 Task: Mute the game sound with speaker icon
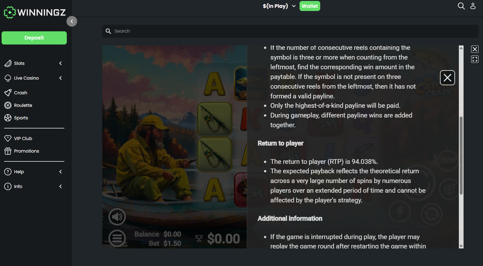117,216
